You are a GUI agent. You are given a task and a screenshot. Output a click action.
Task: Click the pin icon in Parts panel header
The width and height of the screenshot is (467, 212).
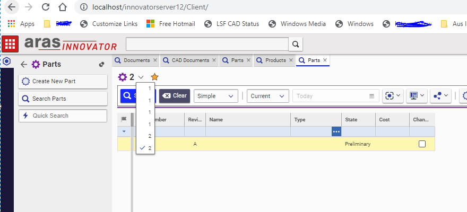pos(101,65)
